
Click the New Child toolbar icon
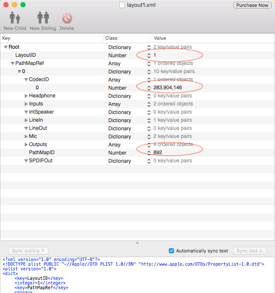[x=15, y=18]
